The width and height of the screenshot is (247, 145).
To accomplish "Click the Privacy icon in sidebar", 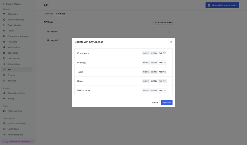I will tap(4, 75).
